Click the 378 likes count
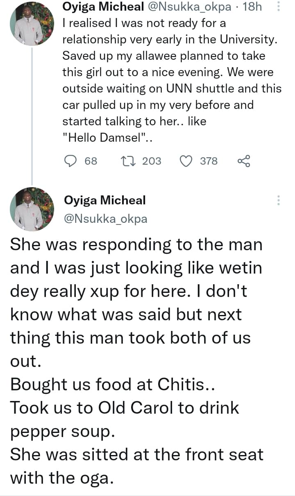Viewport: 295px width, 496px height. (x=209, y=161)
